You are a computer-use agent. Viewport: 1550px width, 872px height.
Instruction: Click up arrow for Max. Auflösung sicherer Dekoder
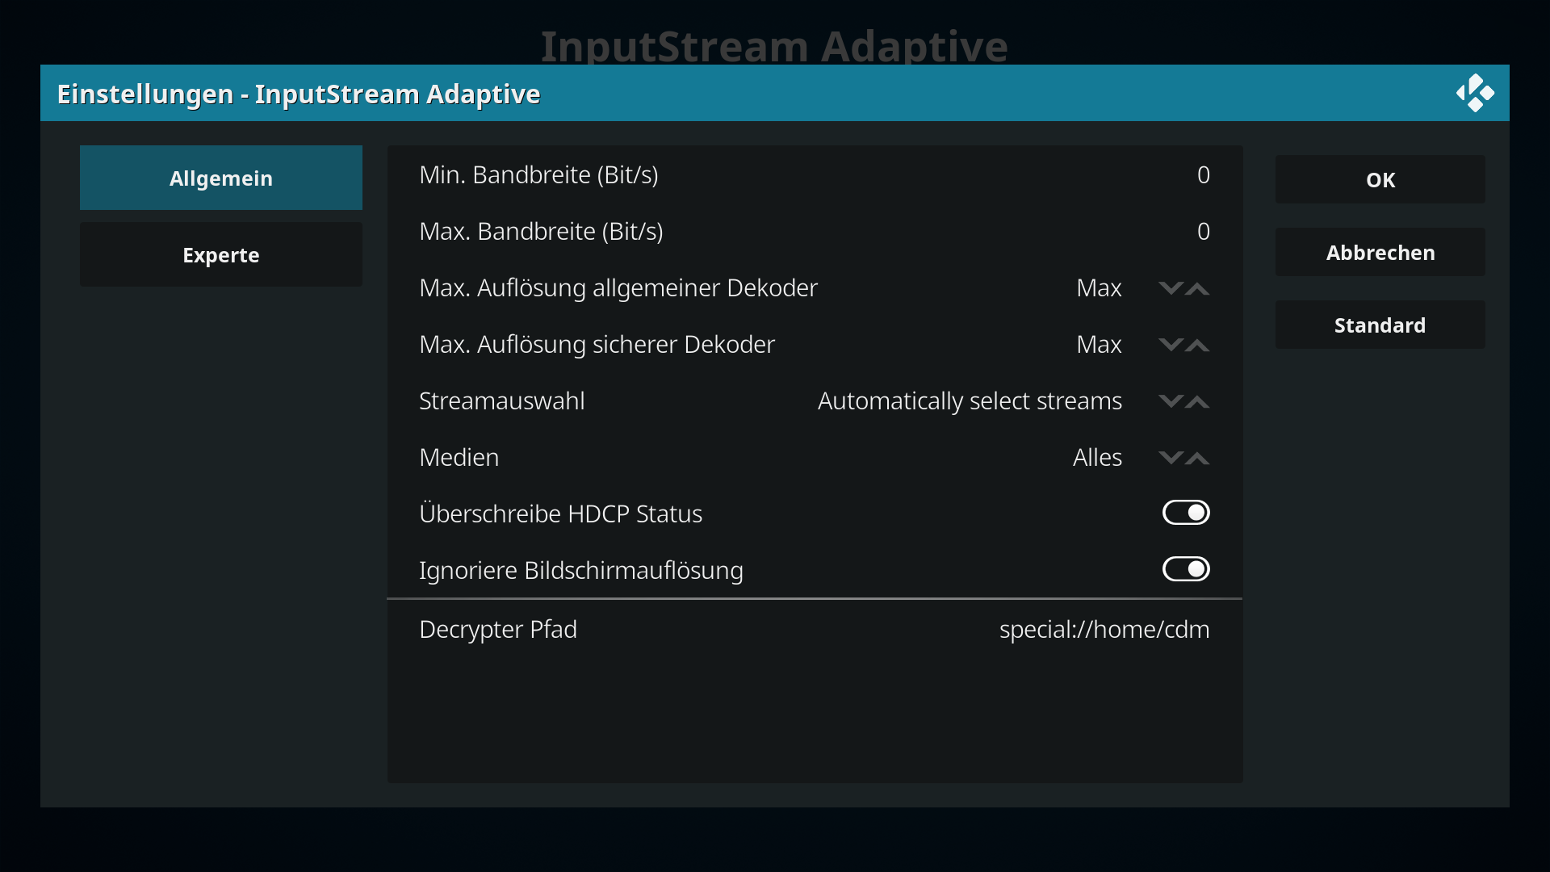1197,345
